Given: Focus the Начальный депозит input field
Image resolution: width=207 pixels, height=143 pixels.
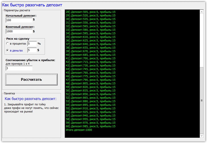Looking at the screenshot, I should [x=19, y=20].
